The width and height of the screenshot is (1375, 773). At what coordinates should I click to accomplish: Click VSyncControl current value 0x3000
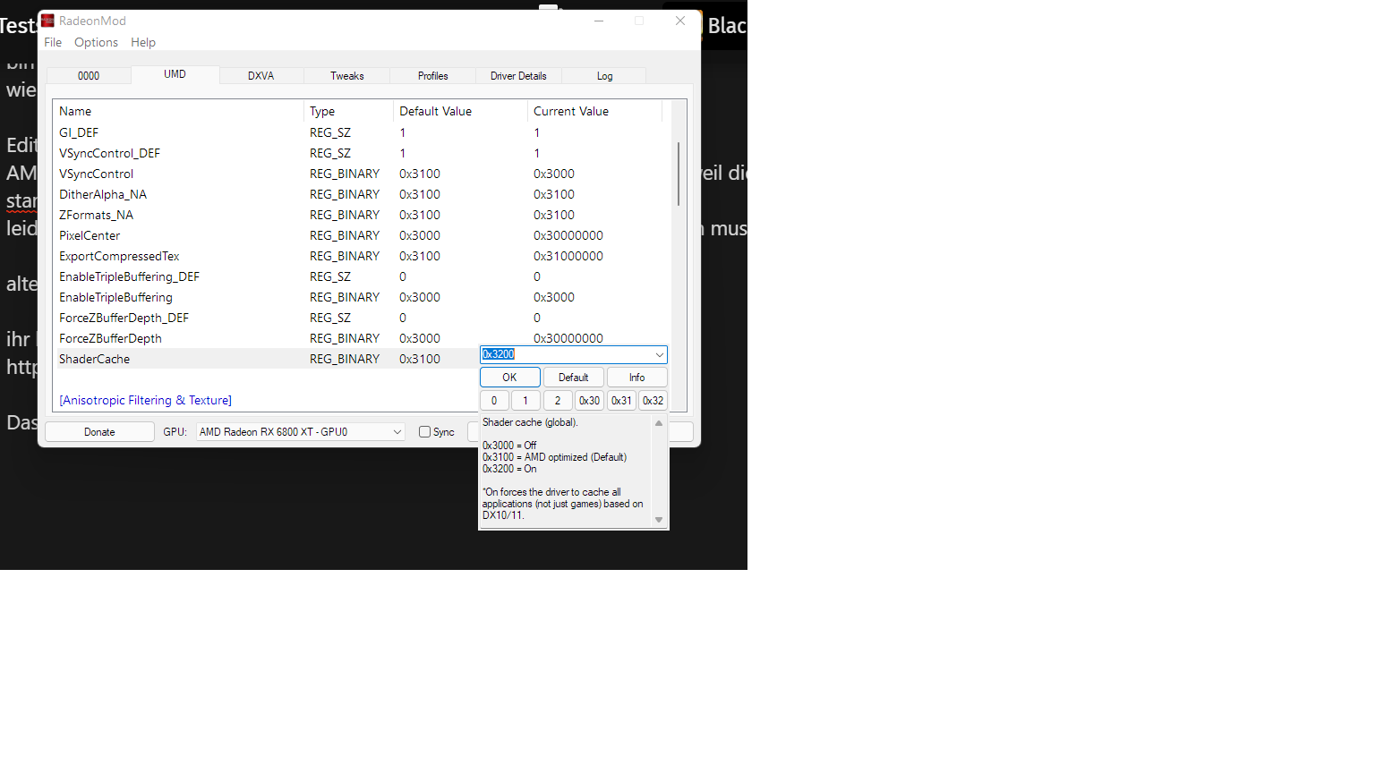[x=554, y=174]
